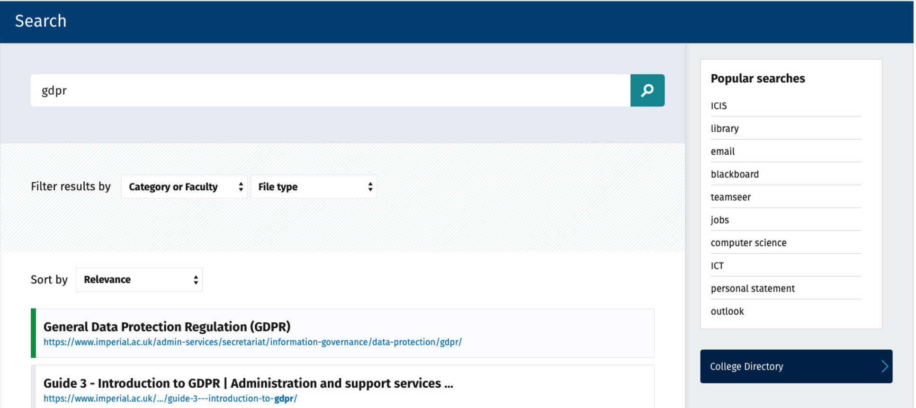Screen dimensions: 916x408
Task: Choose jobs from popular searches
Action: click(719, 220)
